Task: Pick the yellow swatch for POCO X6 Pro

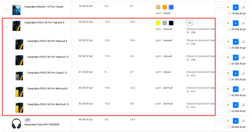Action: [158, 23]
